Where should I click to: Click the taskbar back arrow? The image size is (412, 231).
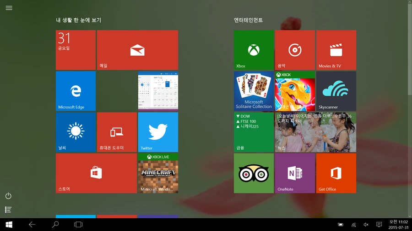point(32,225)
